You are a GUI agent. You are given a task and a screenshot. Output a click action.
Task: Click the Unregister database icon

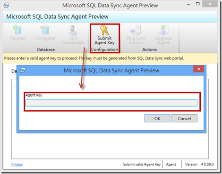[x=45, y=30]
